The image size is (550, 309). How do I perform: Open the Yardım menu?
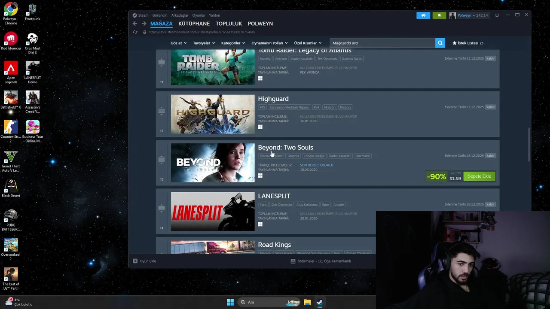(x=214, y=15)
